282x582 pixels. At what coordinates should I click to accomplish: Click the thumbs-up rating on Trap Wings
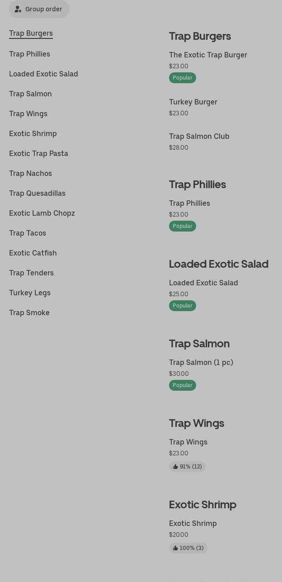pos(187,467)
